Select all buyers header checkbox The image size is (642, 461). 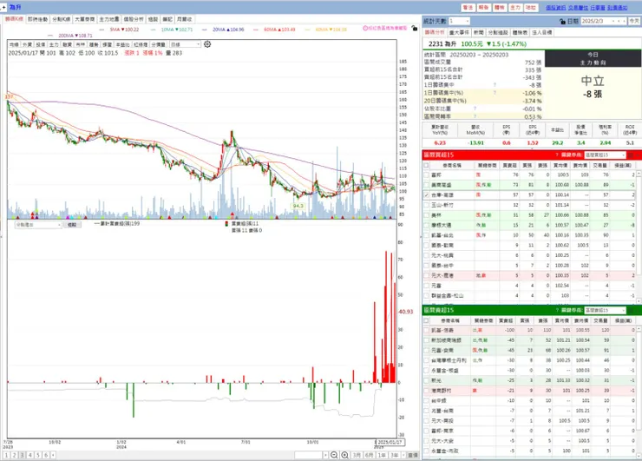point(426,165)
